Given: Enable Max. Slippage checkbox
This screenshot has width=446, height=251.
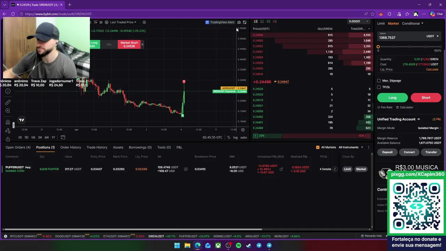Looking at the screenshot, I should (379, 81).
